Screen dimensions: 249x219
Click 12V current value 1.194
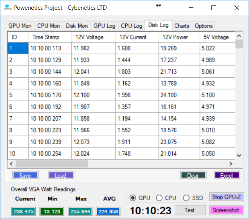(137, 118)
